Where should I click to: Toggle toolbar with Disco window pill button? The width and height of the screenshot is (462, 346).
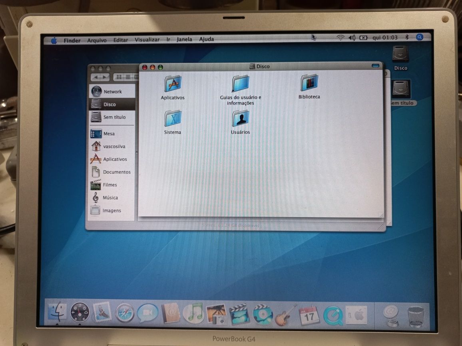[x=375, y=65]
